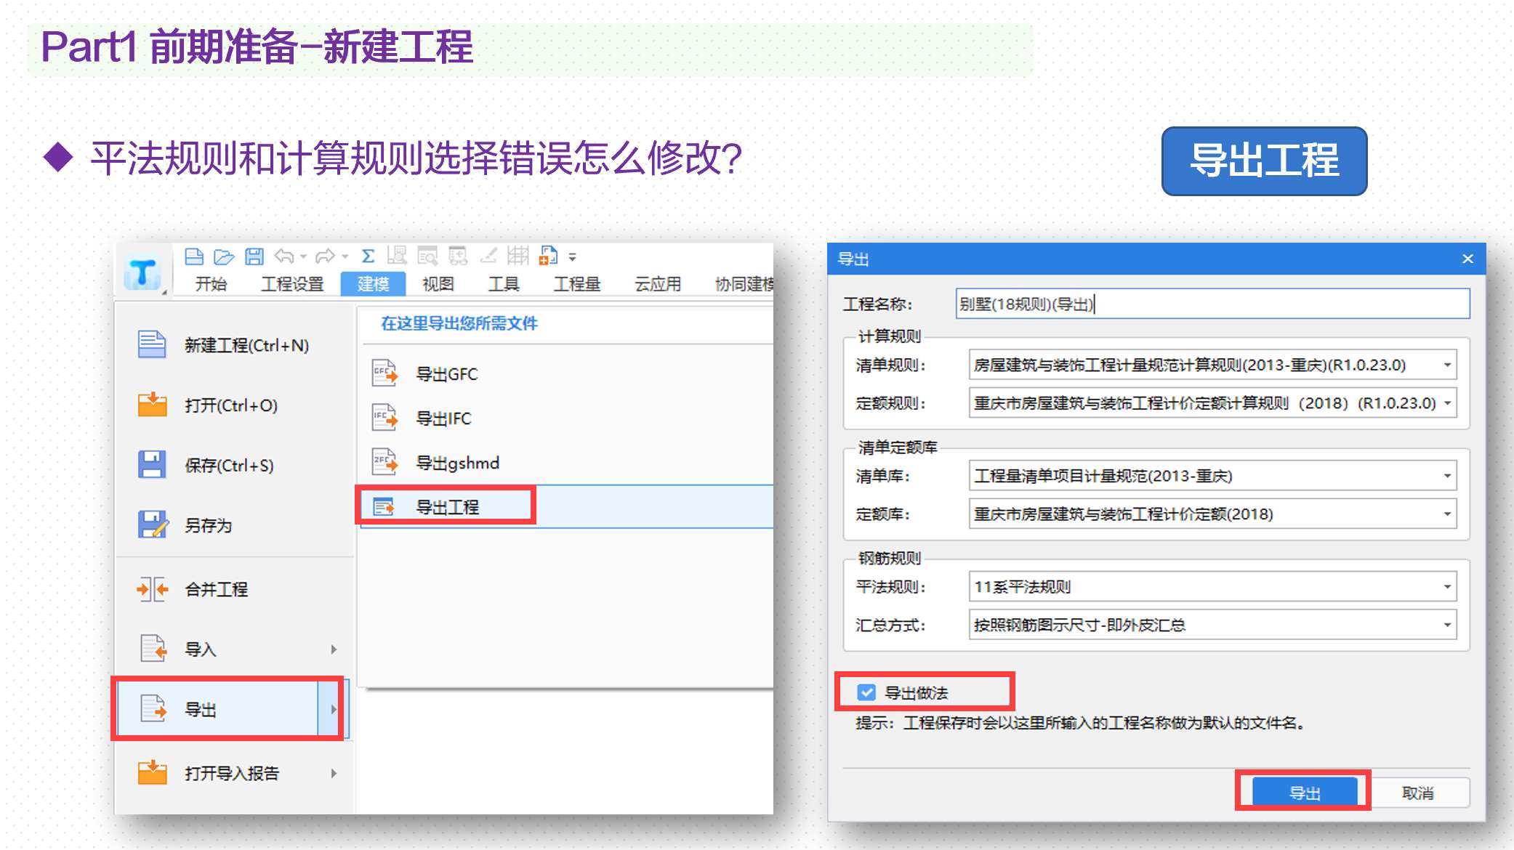
Task: Expand the 平法规则 combo box
Action: tap(1446, 586)
